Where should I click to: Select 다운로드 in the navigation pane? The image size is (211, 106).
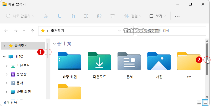20,66
